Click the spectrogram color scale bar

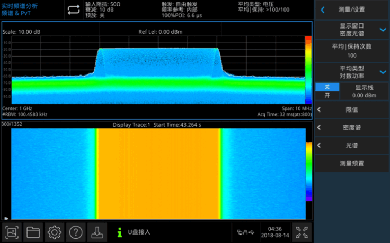tap(309, 171)
